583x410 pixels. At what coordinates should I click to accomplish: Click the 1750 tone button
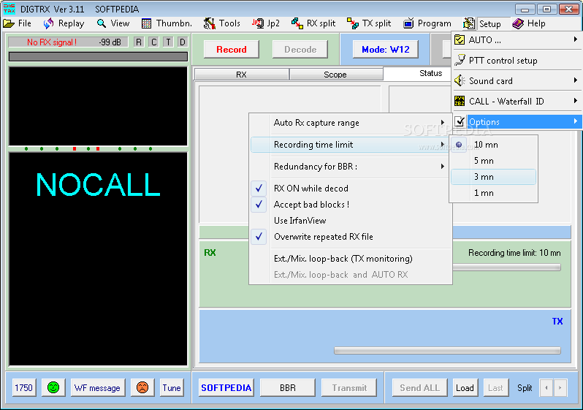[x=24, y=387]
